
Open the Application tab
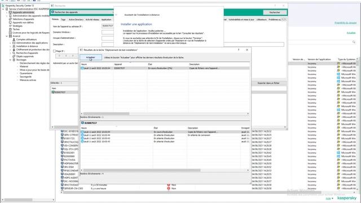click(107, 20)
